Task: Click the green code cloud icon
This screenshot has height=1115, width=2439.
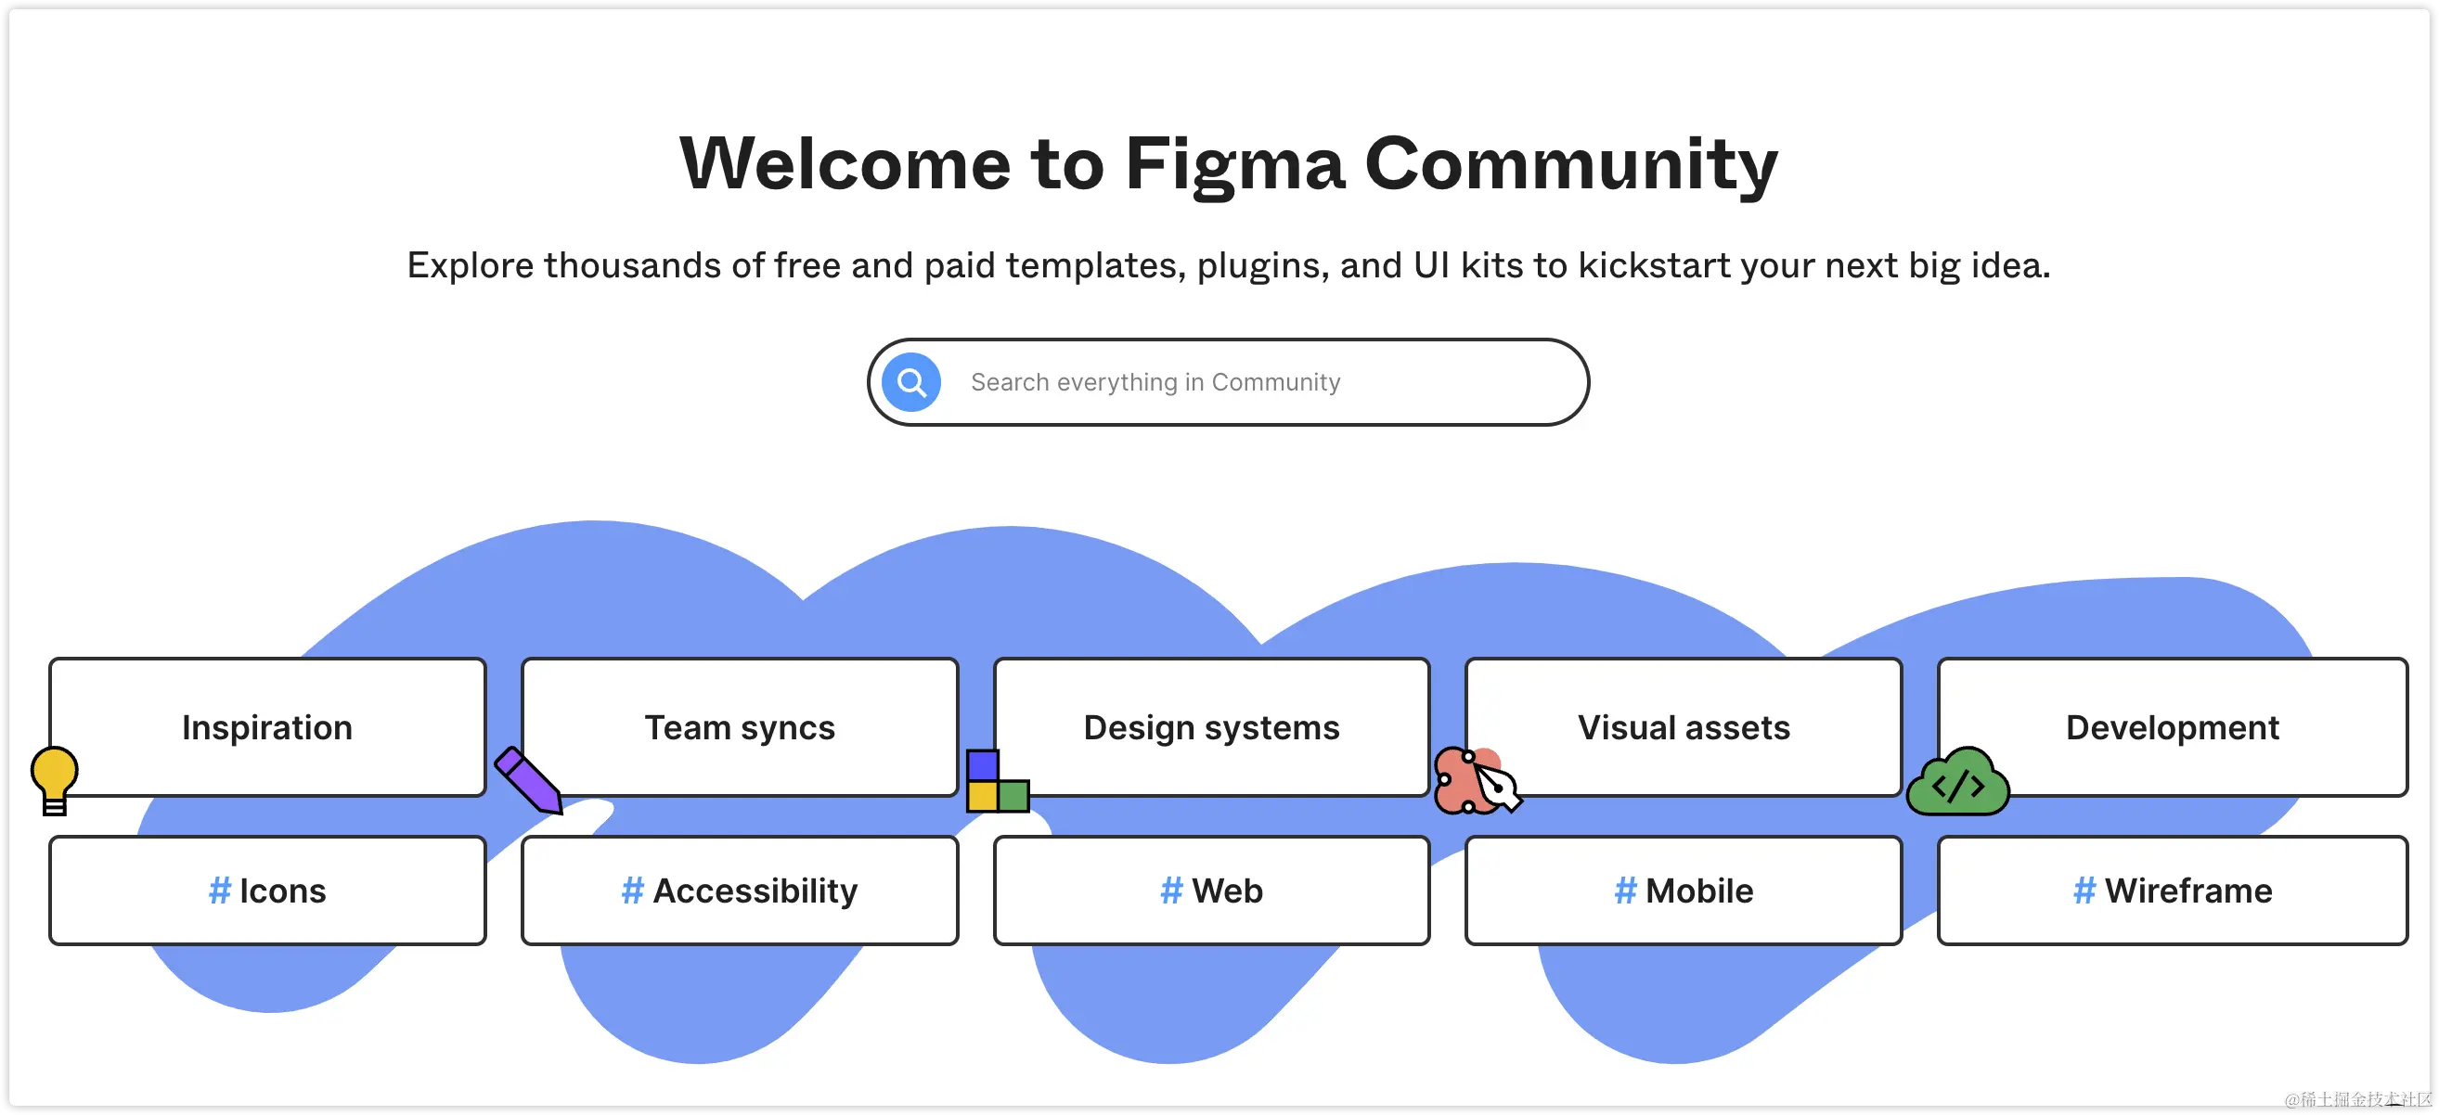Action: 1958,784
